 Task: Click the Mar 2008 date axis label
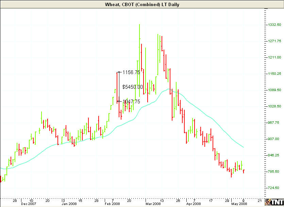tap(153, 204)
